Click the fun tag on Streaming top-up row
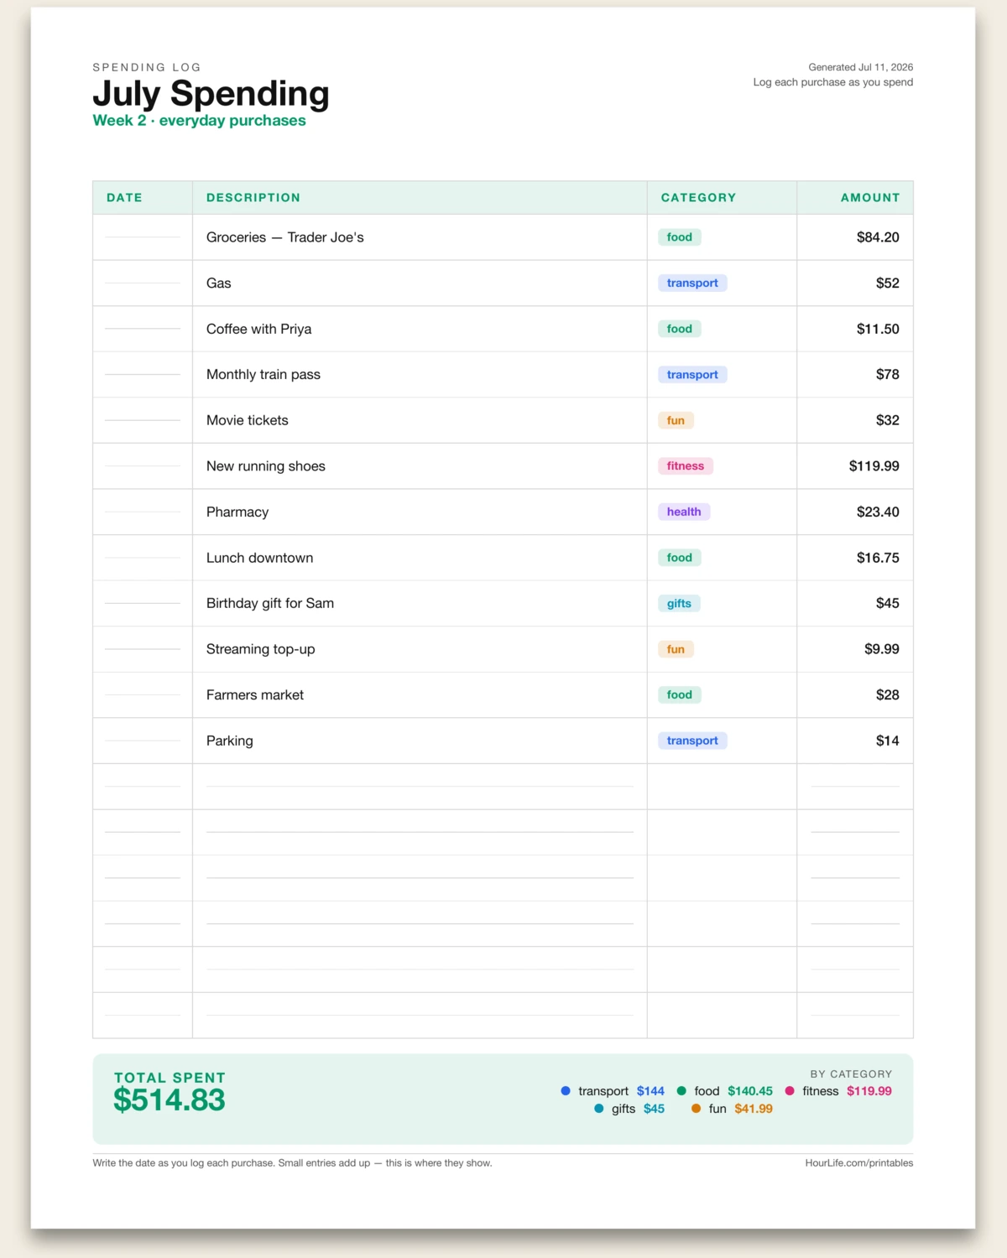This screenshot has height=1258, width=1007. [x=676, y=649]
